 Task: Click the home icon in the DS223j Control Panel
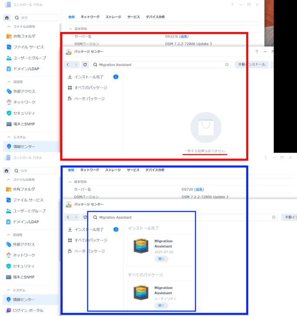7,18
